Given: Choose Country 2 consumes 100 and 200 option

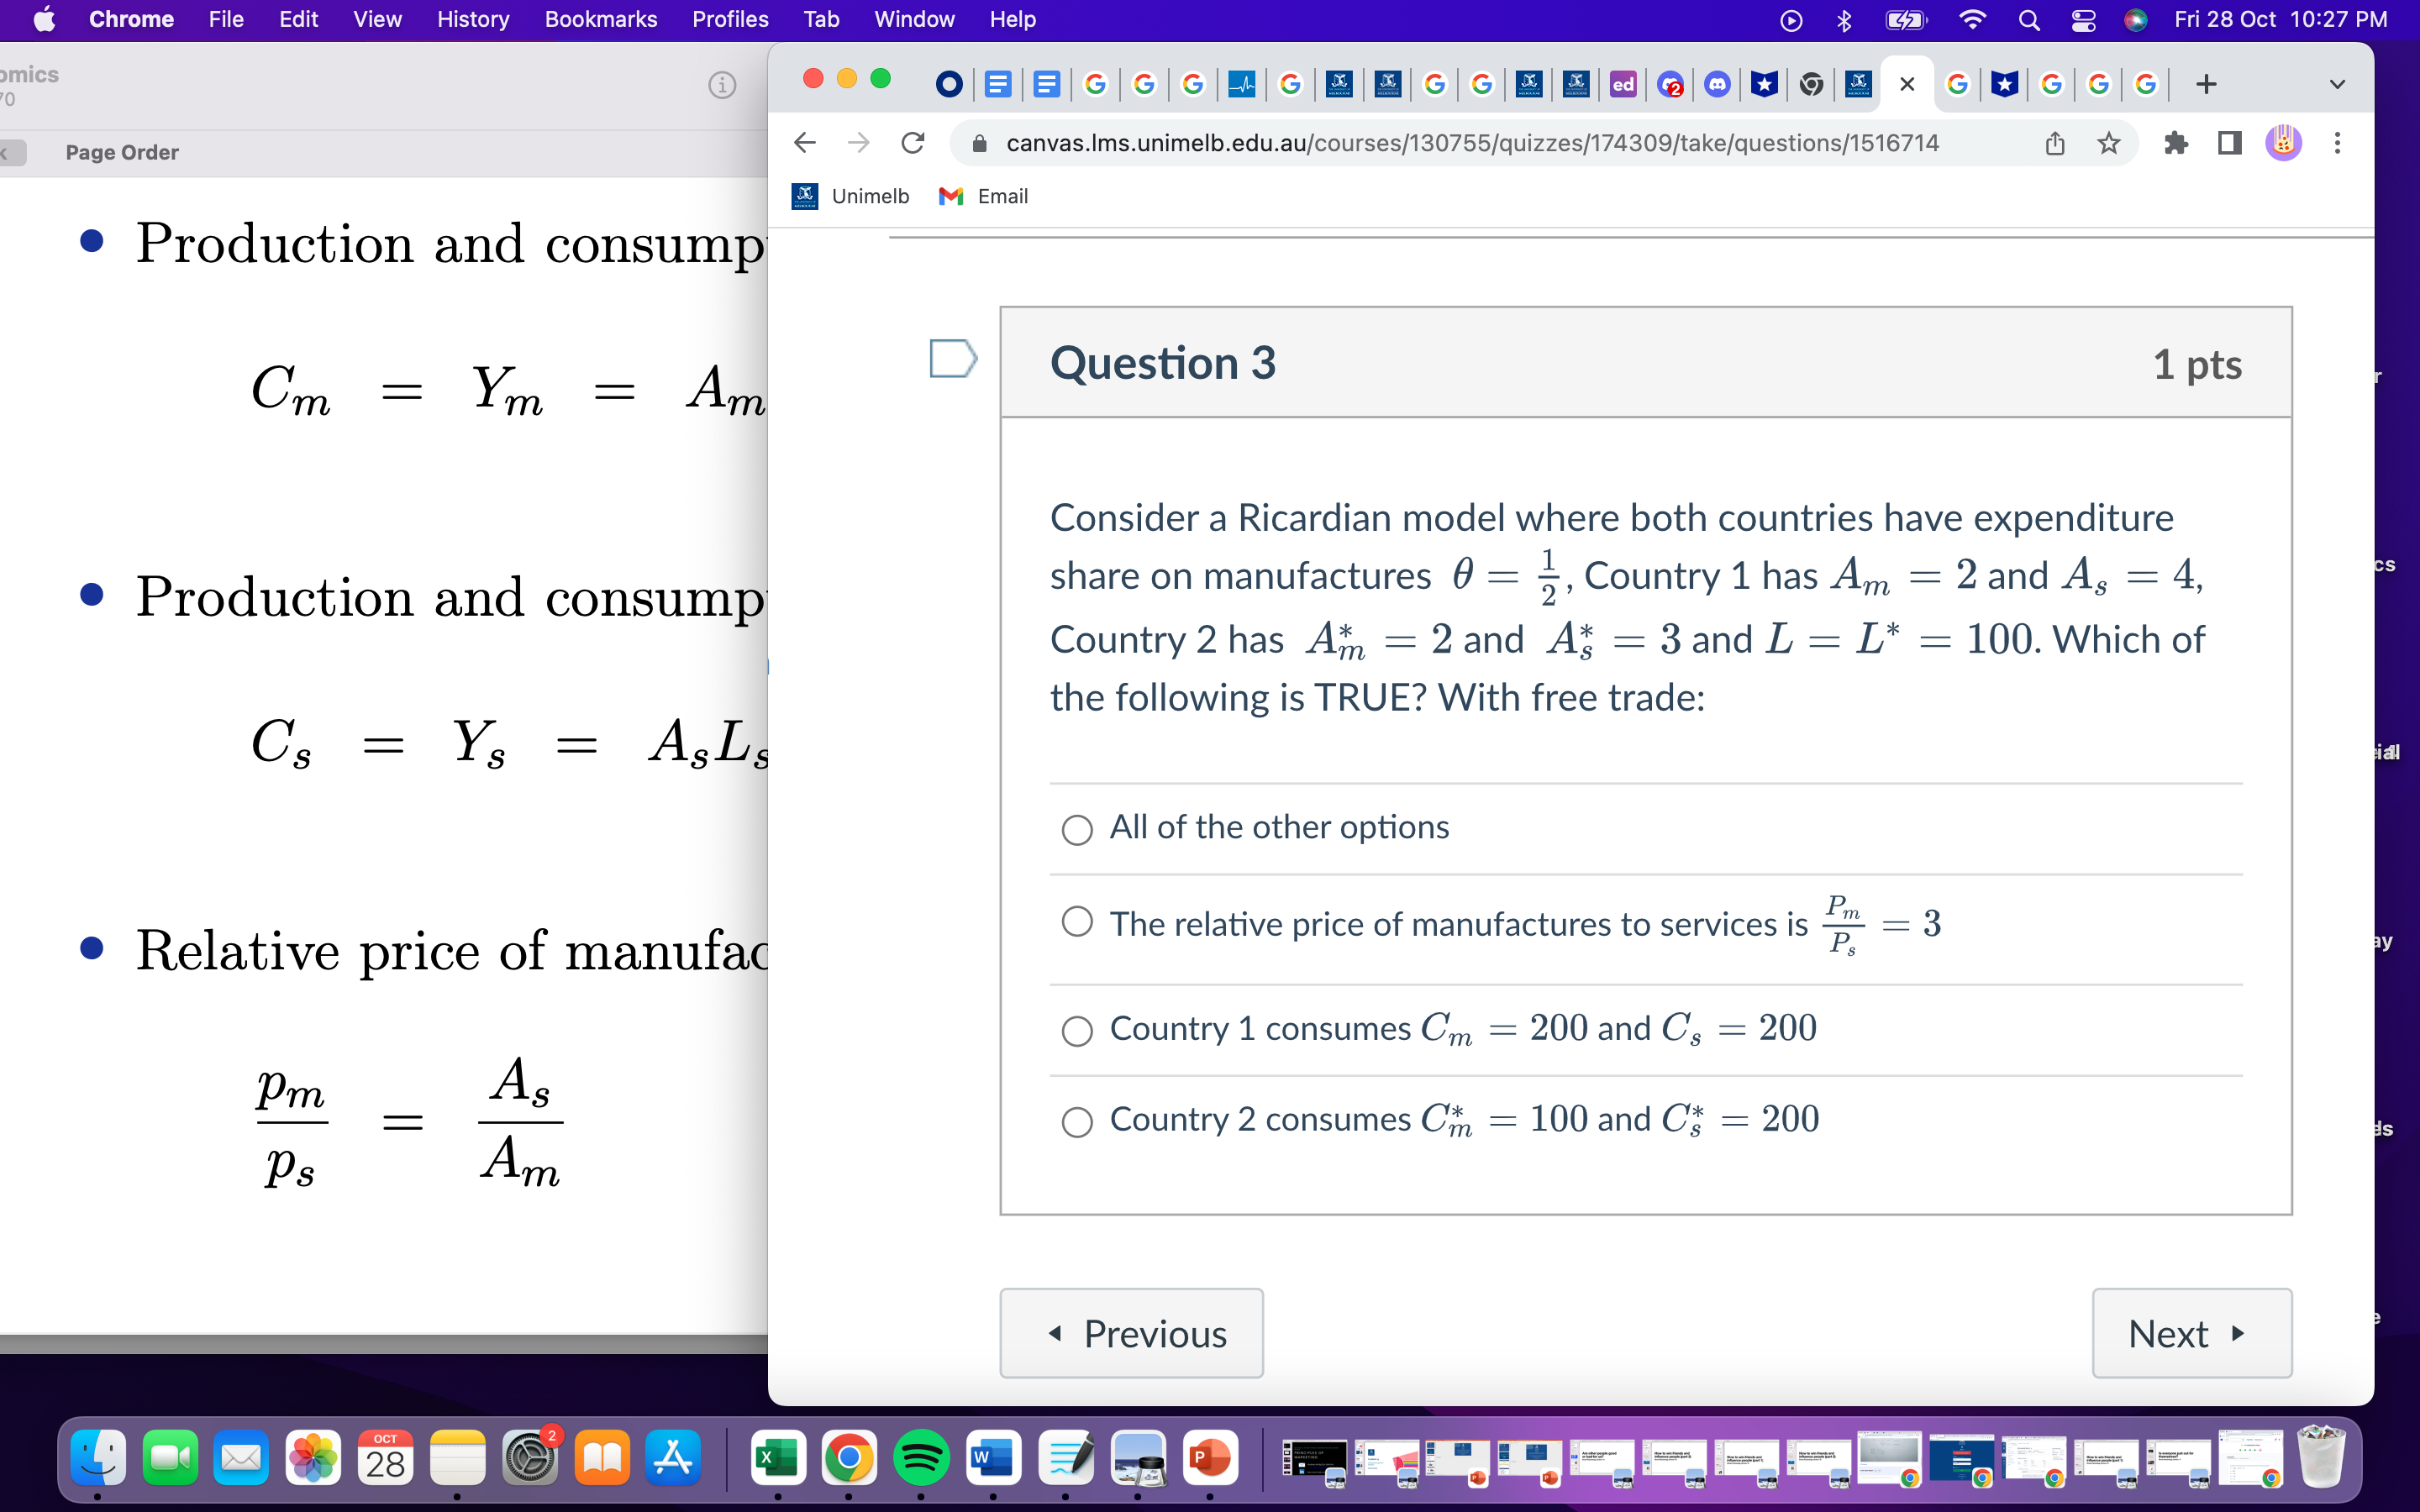Looking at the screenshot, I should pos(1077,1121).
